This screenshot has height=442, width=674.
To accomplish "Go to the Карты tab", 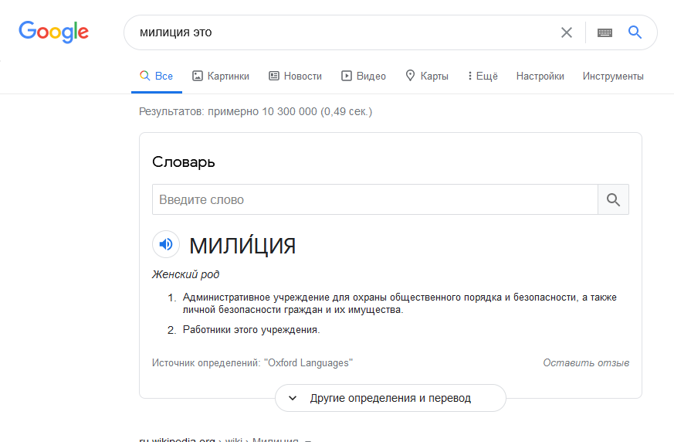I will (426, 76).
